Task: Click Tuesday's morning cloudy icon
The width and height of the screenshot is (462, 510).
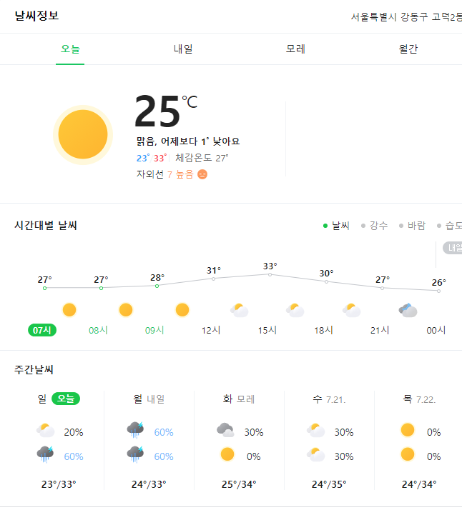Action: tap(225, 430)
